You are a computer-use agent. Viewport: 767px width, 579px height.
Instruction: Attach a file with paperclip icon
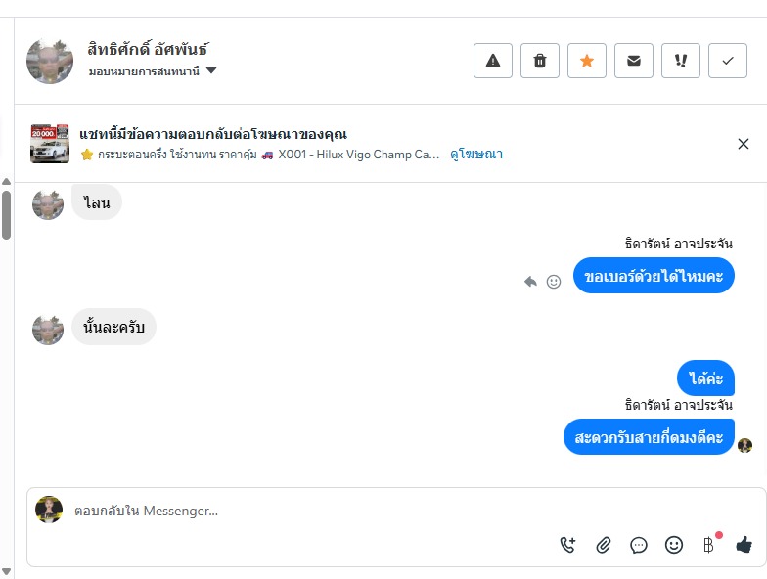(604, 545)
